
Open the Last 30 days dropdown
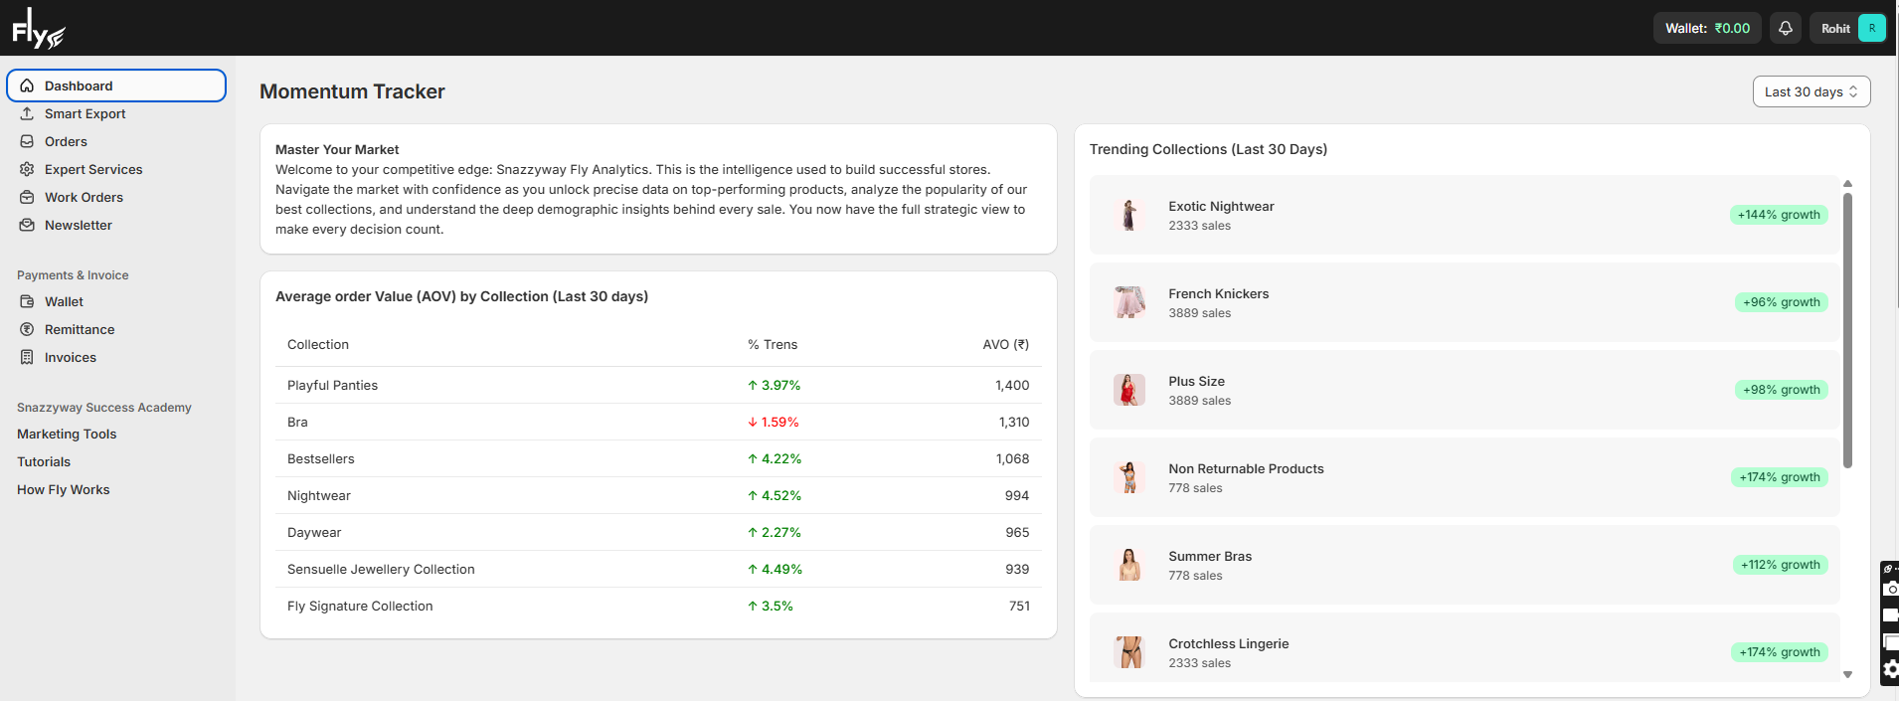pos(1812,91)
